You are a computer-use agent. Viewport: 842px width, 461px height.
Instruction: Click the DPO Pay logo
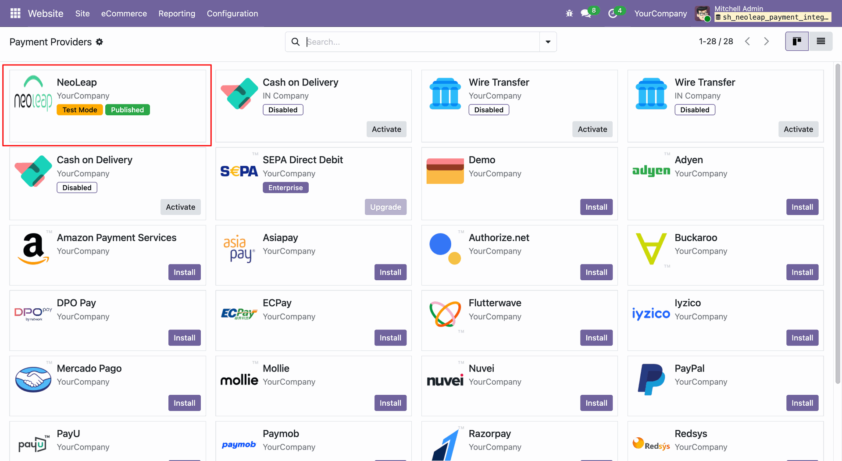[x=33, y=314]
